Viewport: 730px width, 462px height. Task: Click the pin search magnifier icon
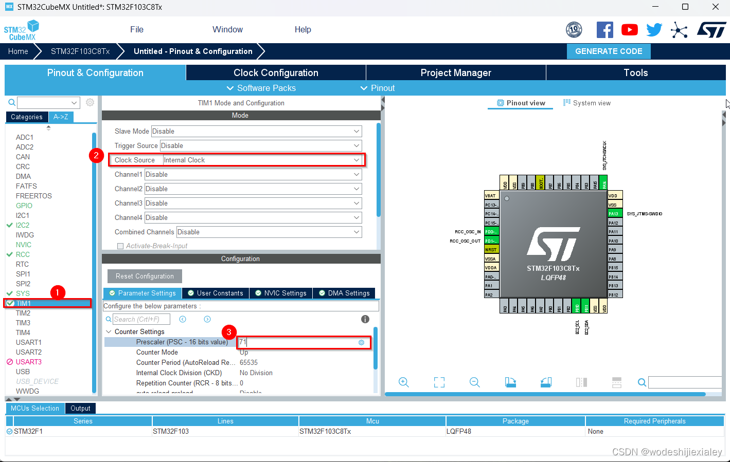click(642, 382)
